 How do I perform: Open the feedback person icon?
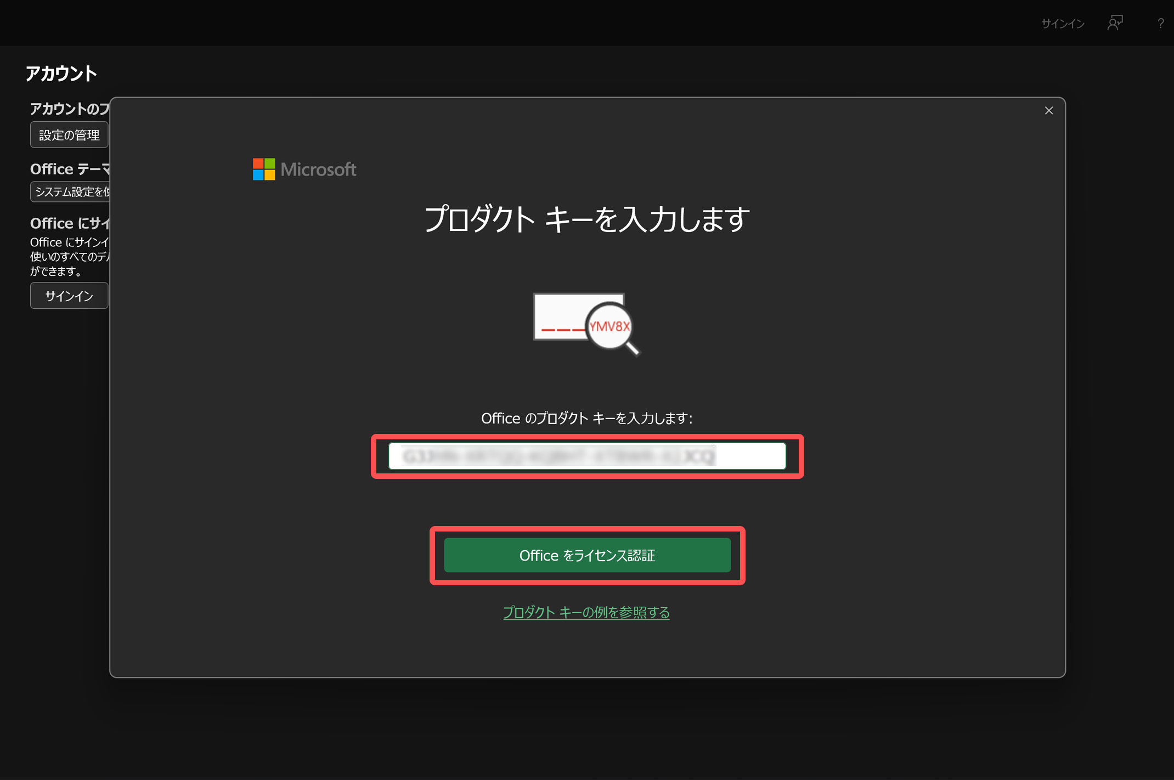coord(1115,23)
